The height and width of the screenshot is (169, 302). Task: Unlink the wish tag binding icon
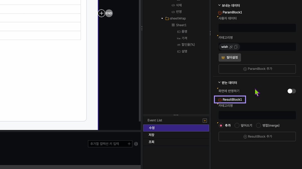pos(231,47)
